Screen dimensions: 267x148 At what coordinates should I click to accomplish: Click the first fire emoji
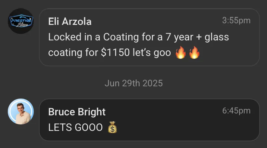pyautogui.click(x=181, y=53)
